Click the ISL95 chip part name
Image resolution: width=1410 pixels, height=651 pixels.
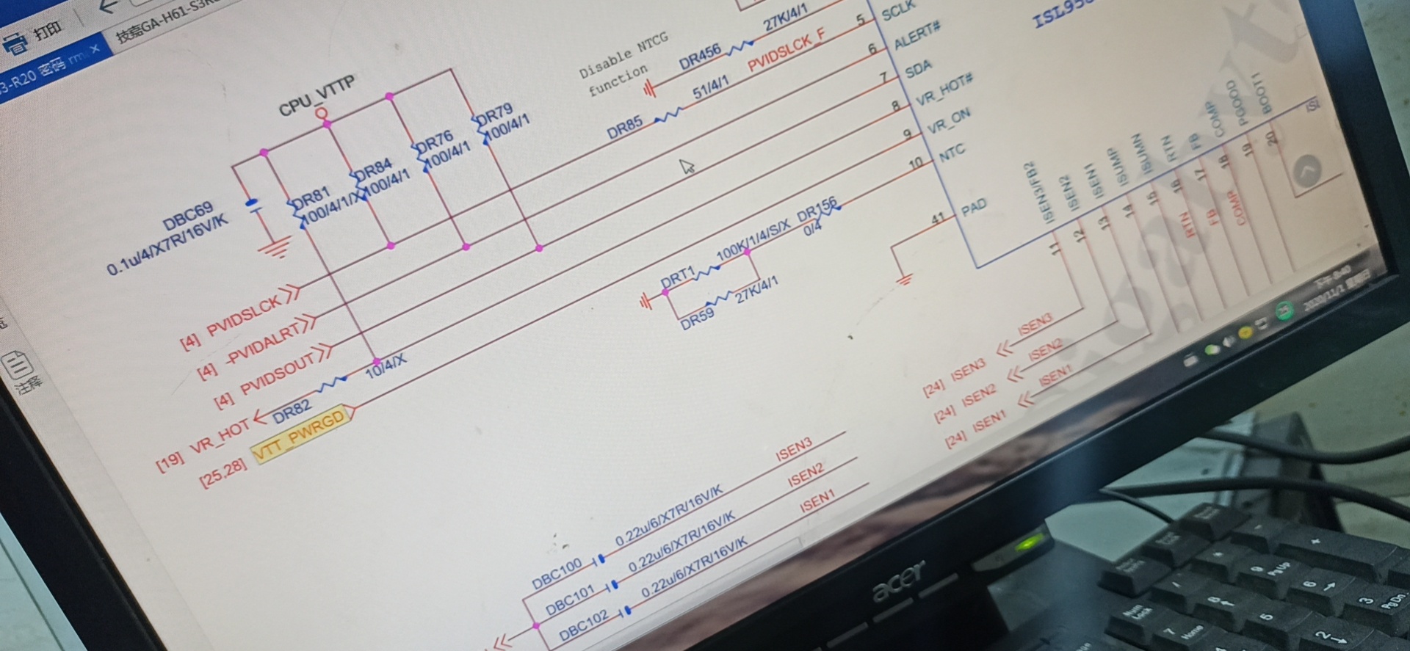tap(1063, 12)
